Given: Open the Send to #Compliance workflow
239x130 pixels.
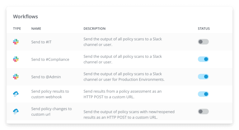Looking at the screenshot, I should (50, 60).
